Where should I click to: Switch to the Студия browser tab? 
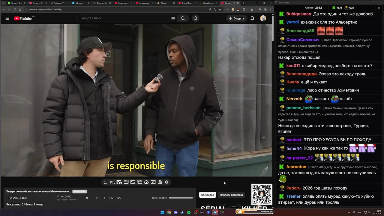click(37, 3)
